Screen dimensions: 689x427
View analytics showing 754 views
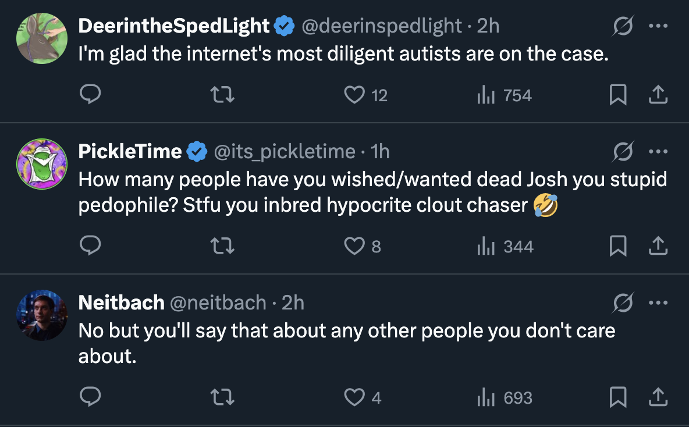click(x=505, y=95)
